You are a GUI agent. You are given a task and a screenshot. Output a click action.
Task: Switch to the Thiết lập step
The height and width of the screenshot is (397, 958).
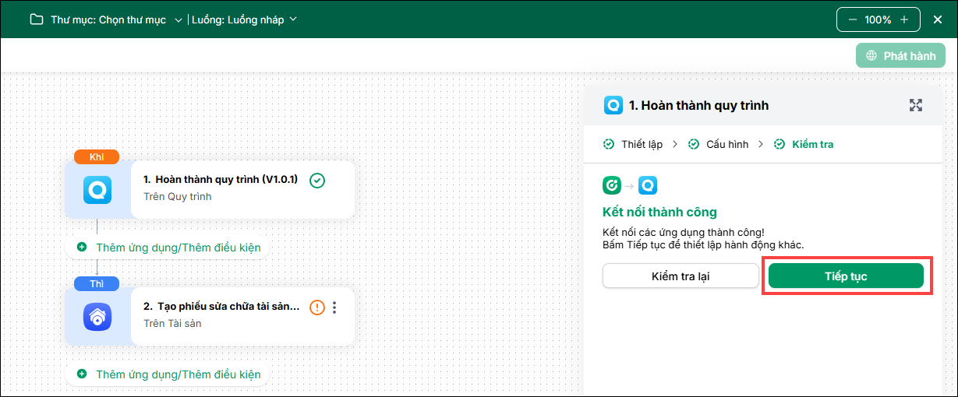tap(642, 144)
